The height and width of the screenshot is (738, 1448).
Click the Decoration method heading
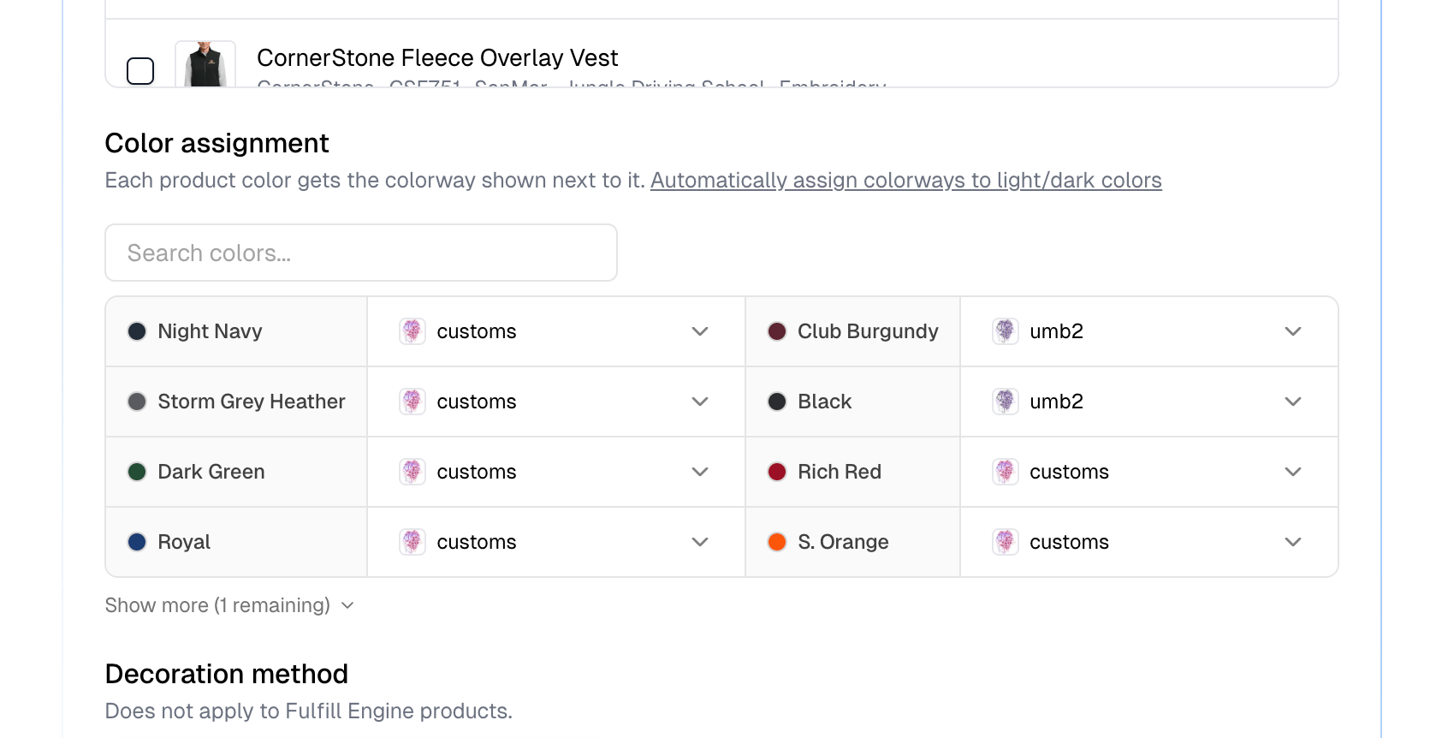pos(227,674)
